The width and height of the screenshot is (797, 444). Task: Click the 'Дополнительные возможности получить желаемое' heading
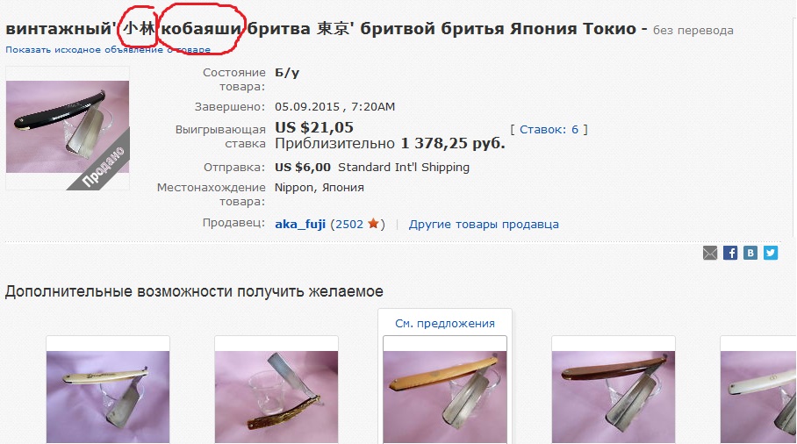coord(194,291)
